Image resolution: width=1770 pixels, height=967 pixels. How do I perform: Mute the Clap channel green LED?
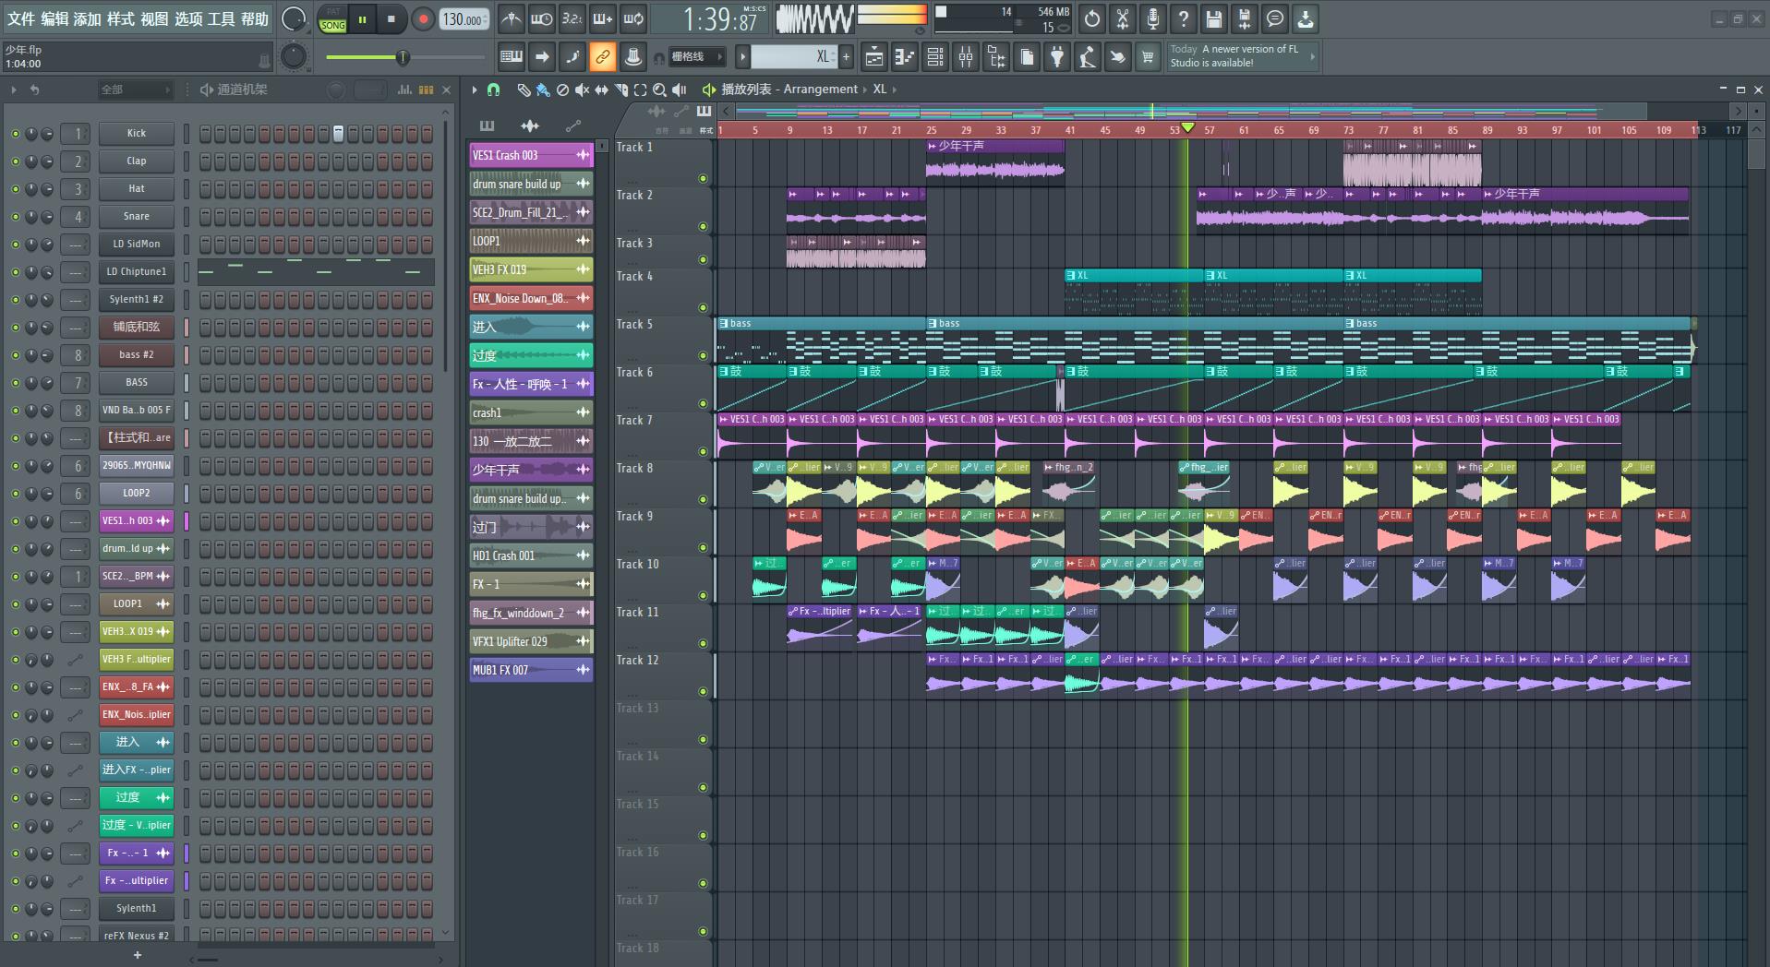(x=15, y=161)
